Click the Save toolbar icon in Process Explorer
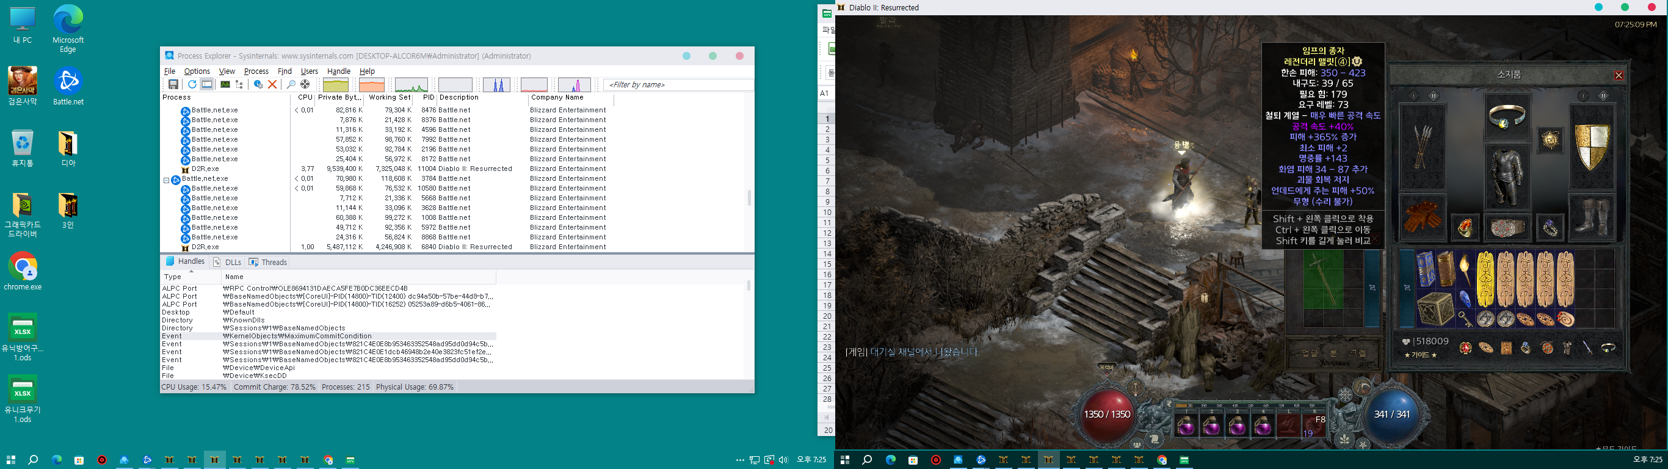This screenshot has height=469, width=1668. point(173,85)
